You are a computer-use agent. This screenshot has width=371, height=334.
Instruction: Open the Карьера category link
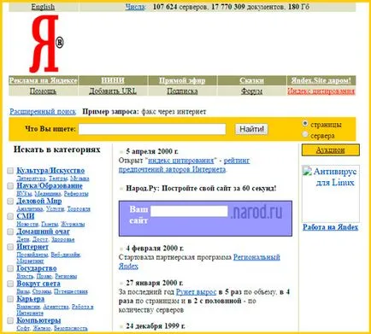pos(31,299)
